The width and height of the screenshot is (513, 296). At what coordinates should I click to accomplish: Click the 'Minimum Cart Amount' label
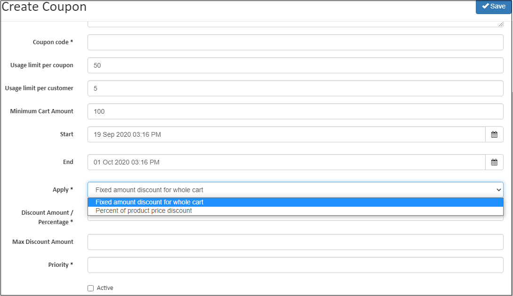click(x=41, y=111)
